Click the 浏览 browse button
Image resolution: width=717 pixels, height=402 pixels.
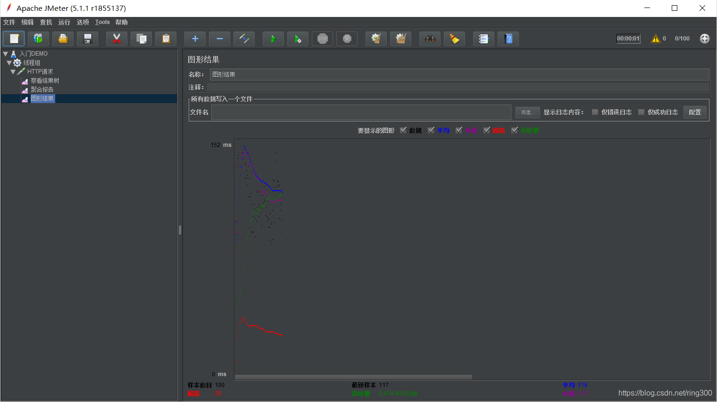click(528, 112)
